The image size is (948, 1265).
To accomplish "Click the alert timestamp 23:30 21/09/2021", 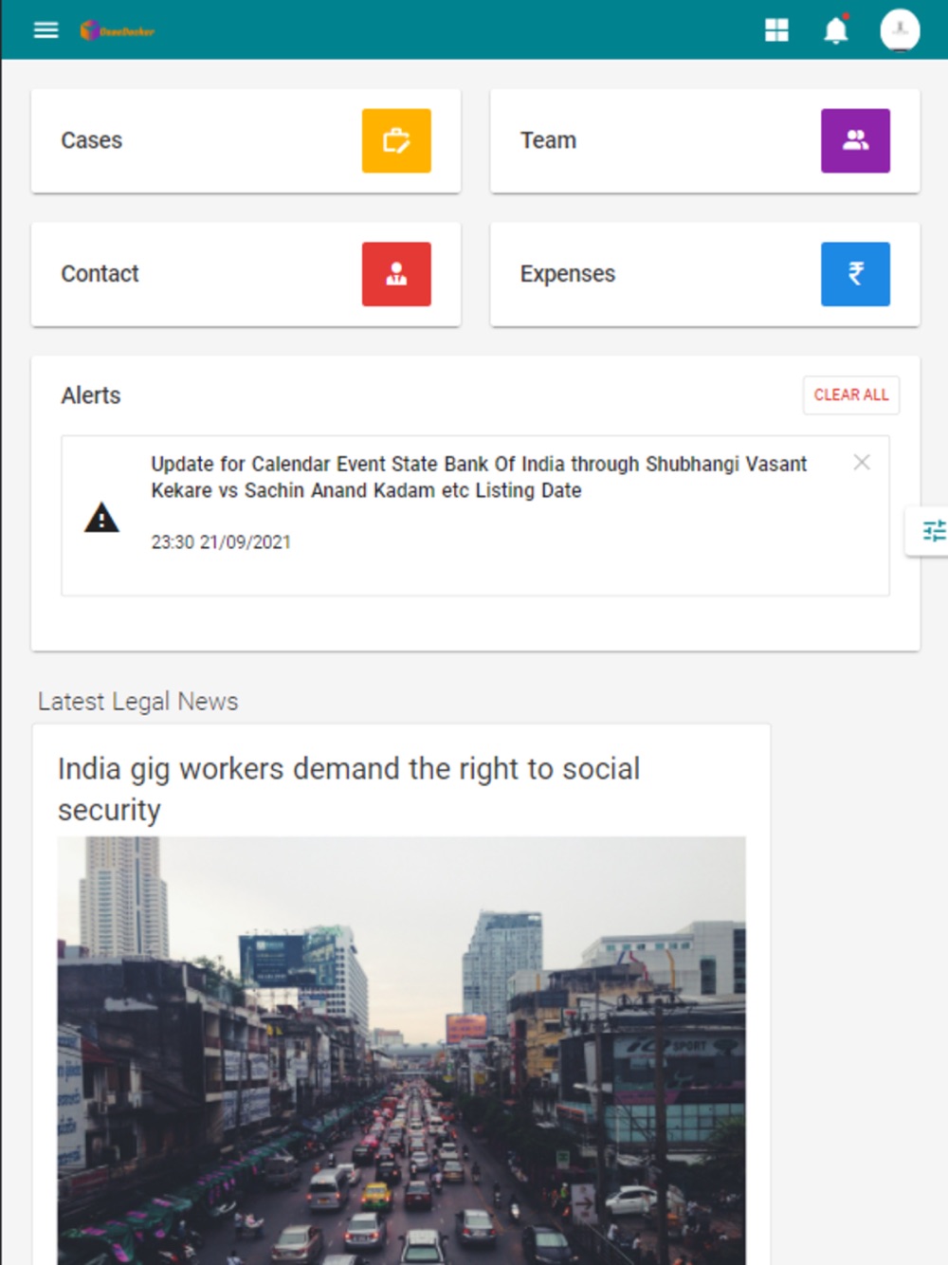I will 221,542.
